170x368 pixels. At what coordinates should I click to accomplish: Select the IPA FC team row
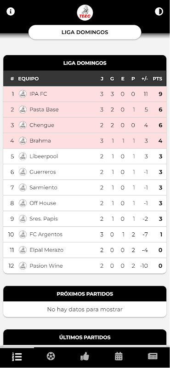(x=85, y=94)
